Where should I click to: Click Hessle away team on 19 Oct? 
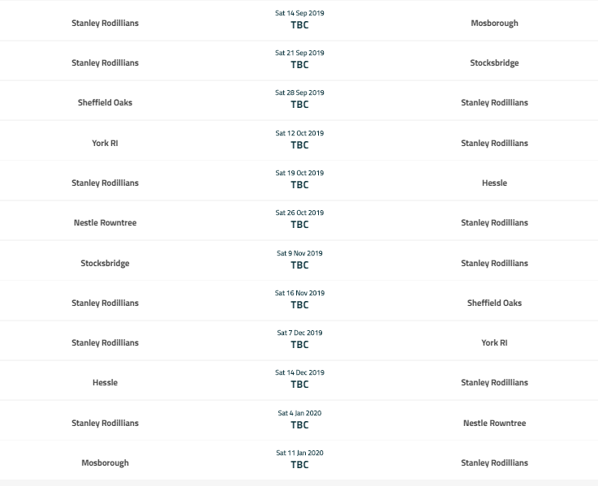[x=494, y=183]
